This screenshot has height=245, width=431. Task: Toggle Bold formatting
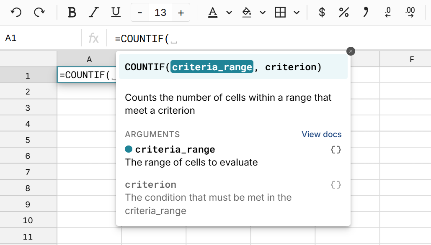[x=72, y=13]
